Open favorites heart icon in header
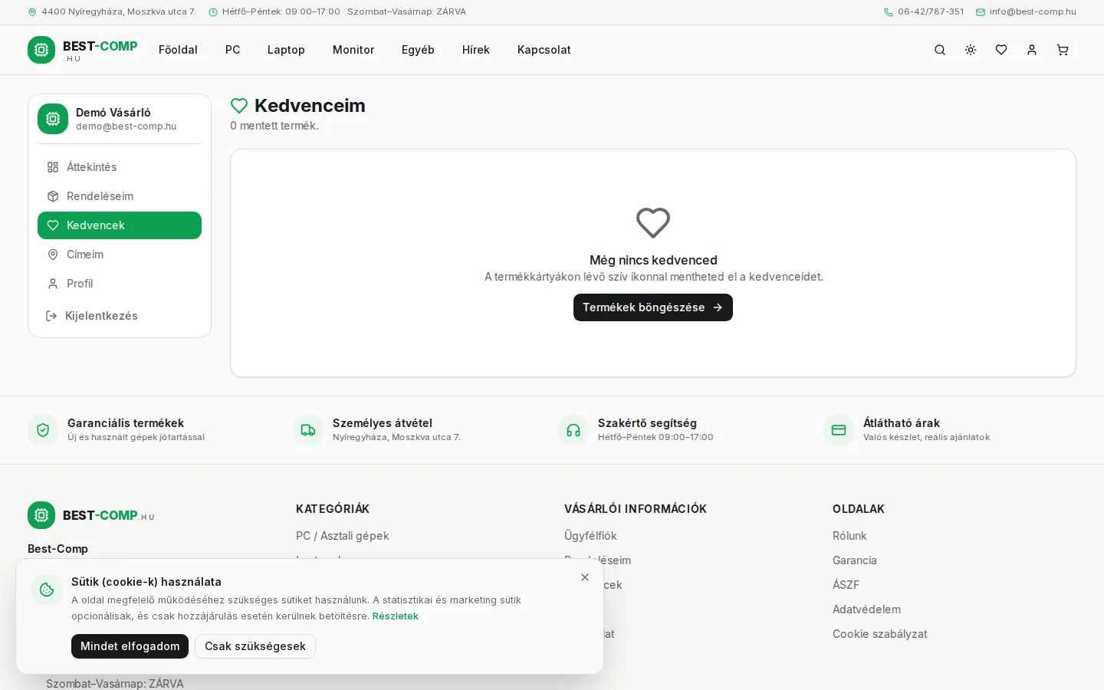The image size is (1104, 690). (x=1001, y=50)
